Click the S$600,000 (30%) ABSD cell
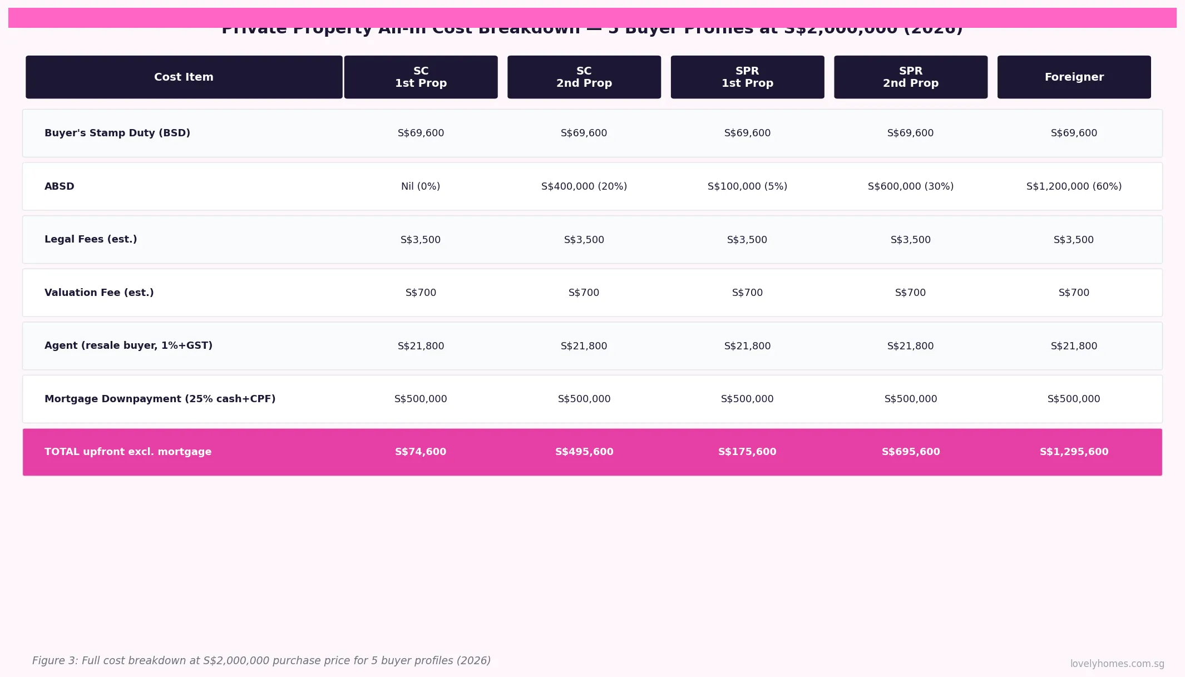 coord(911,186)
